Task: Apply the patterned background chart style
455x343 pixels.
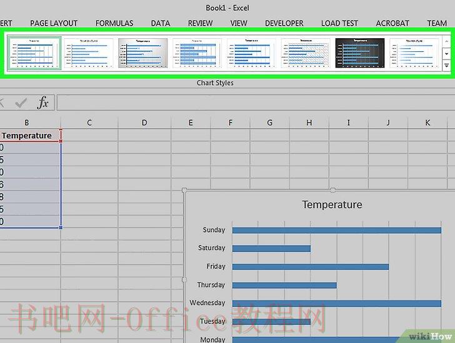Action: (x=306, y=53)
